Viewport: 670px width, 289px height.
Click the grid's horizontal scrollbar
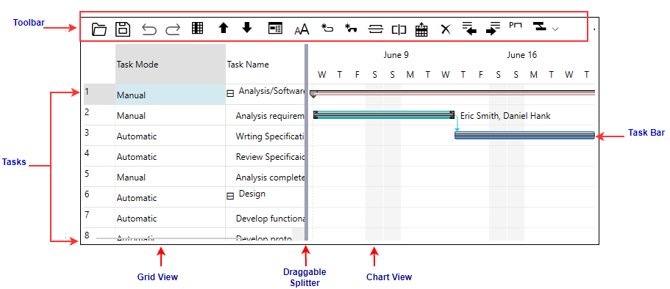pos(171,238)
